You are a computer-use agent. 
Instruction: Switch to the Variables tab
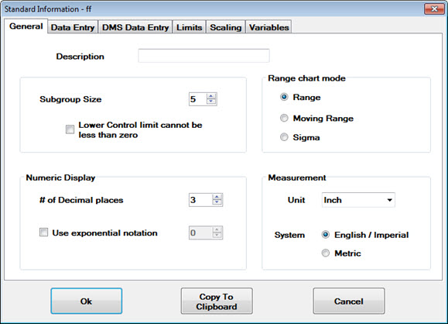pos(268,27)
